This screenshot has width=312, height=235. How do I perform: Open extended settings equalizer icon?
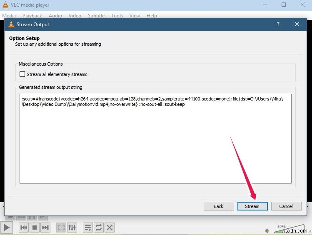pos(72,228)
